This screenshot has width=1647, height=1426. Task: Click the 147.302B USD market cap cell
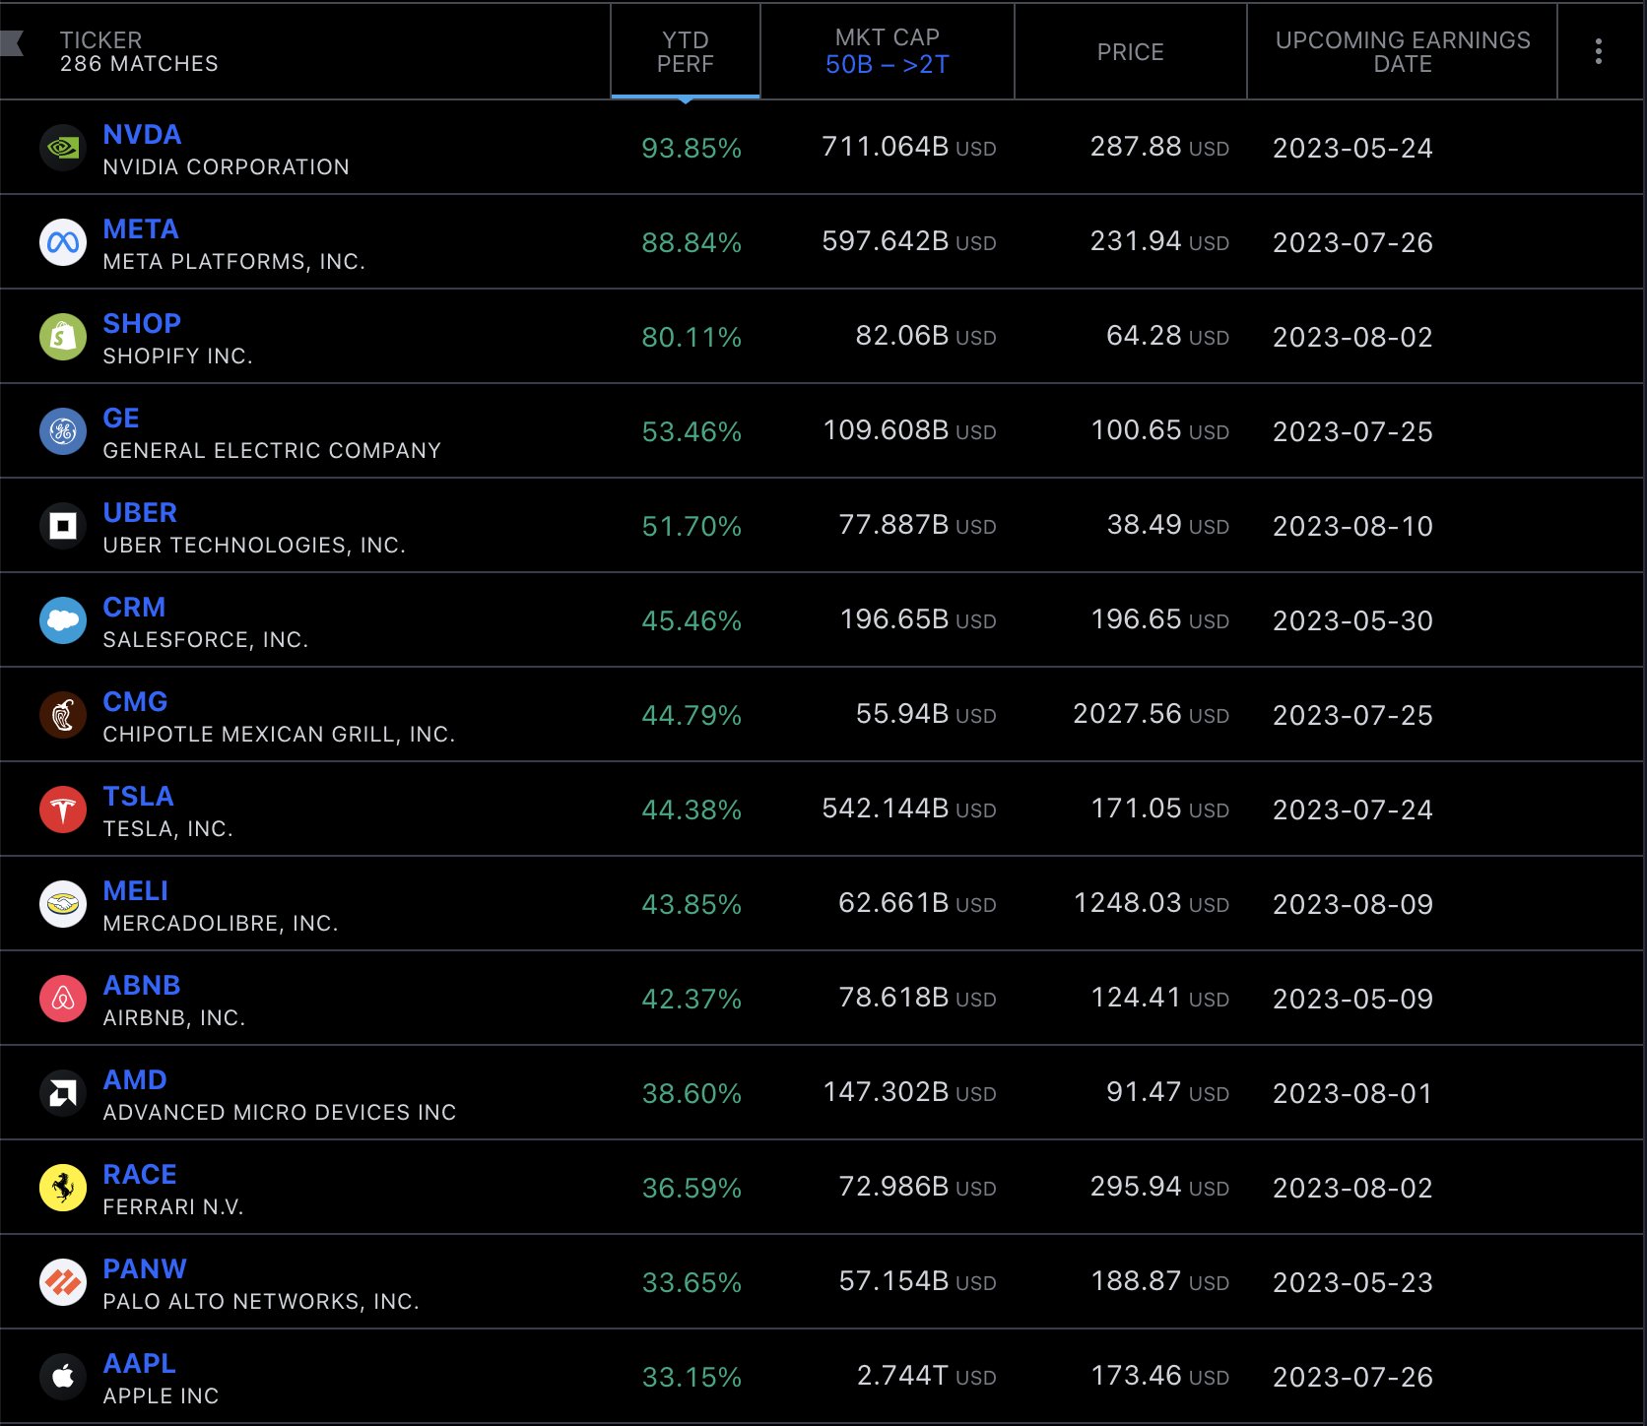[909, 1092]
